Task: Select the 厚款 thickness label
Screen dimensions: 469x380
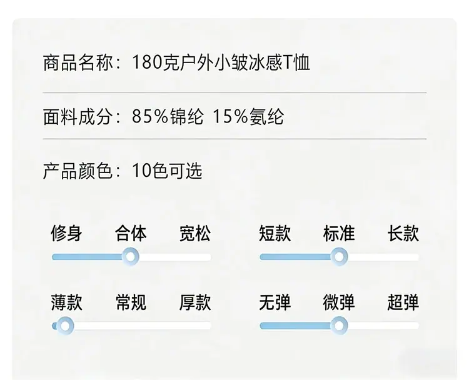Action: pyautogui.click(x=195, y=302)
